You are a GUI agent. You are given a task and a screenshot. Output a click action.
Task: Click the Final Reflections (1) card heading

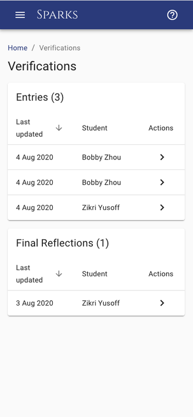[62, 243]
